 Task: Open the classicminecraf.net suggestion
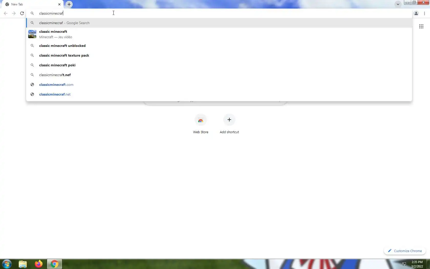[x=219, y=94]
